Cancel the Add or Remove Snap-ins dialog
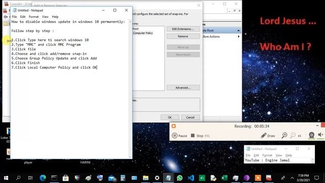The width and height of the screenshot is (325, 183). (x=190, y=117)
